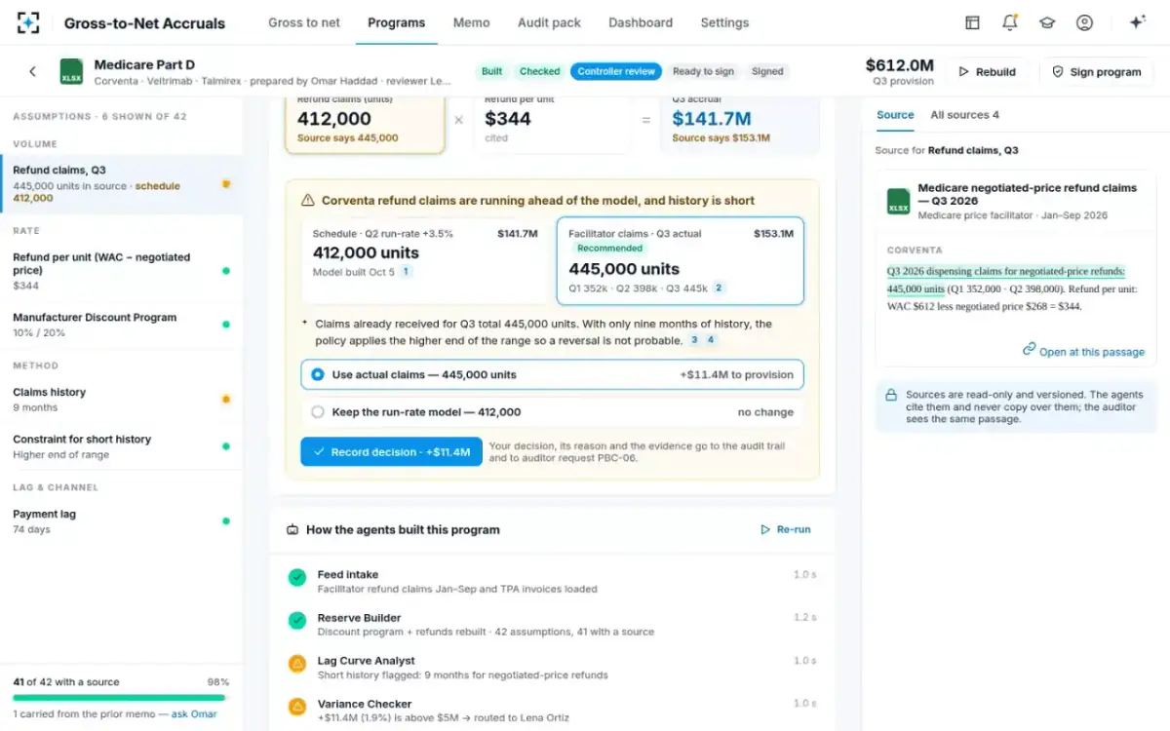Click the ask Omar link

click(192, 714)
